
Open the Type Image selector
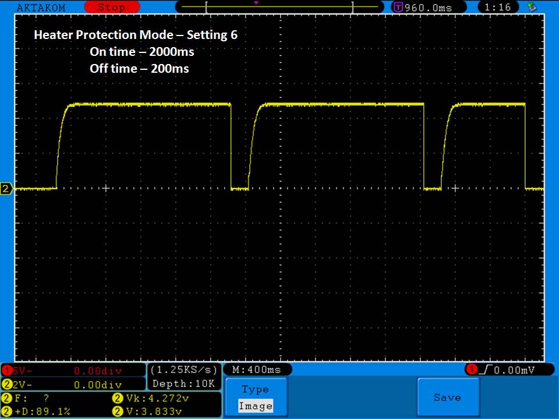coord(255,397)
